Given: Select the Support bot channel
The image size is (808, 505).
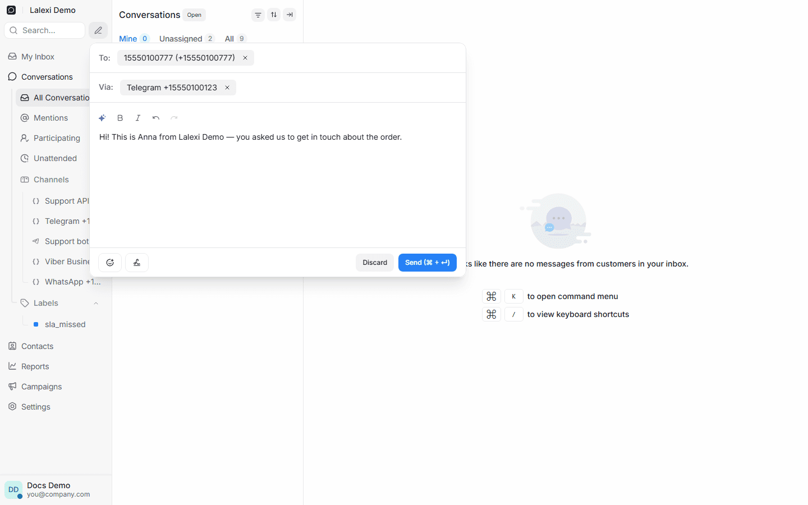Looking at the screenshot, I should pyautogui.click(x=61, y=241).
